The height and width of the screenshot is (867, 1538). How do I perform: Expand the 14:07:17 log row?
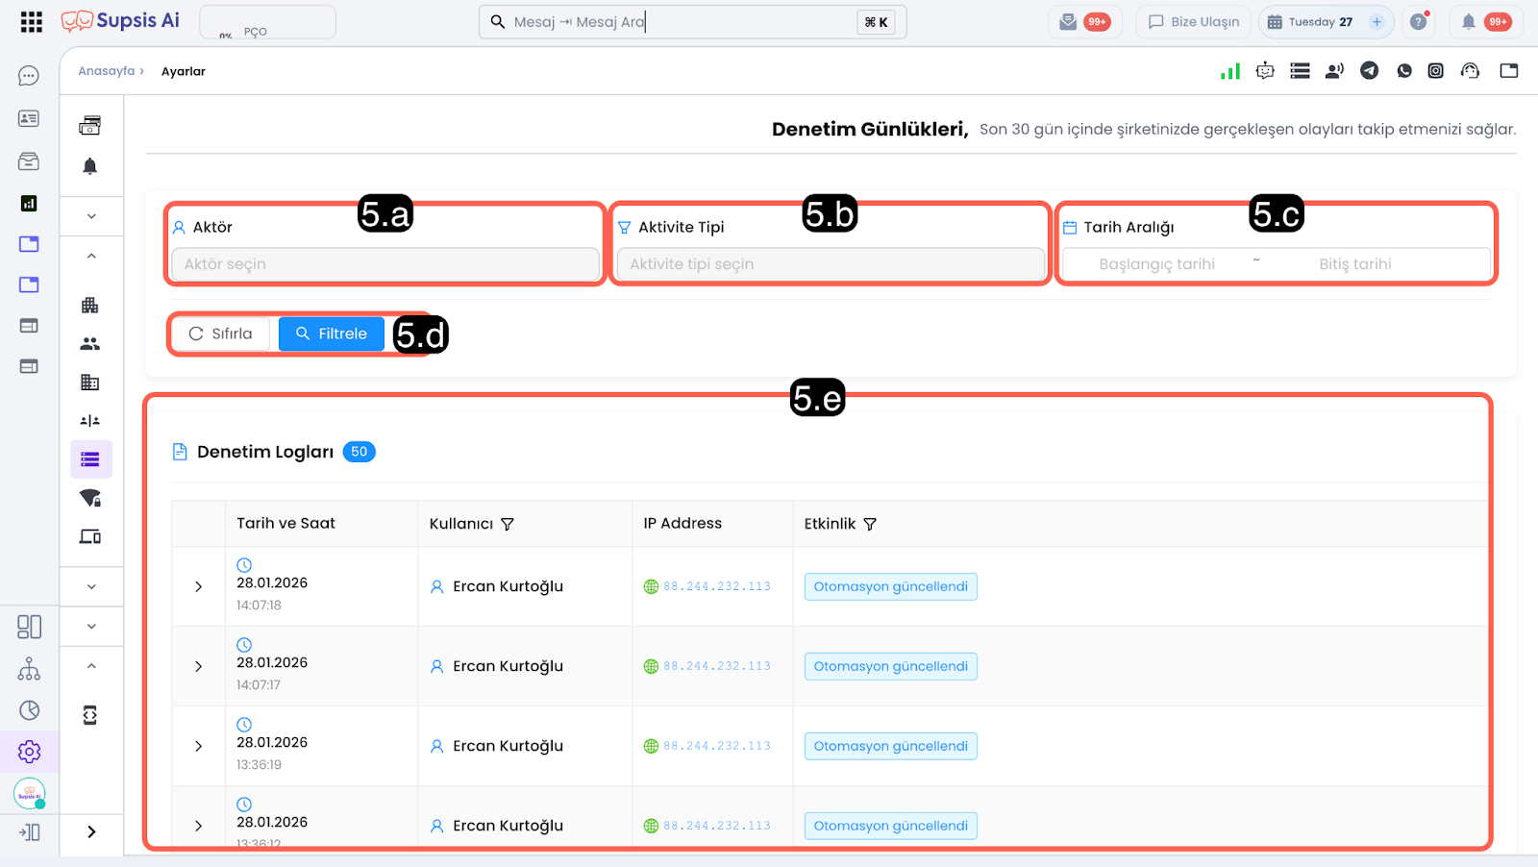pyautogui.click(x=199, y=666)
